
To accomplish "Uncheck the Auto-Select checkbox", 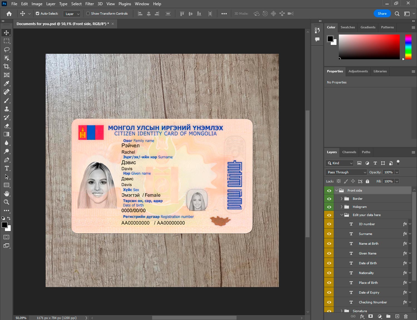I will point(38,13).
